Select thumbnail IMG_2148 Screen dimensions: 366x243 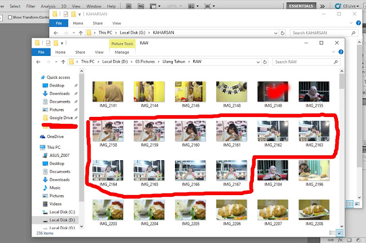click(232, 92)
